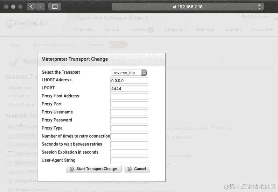The image size is (278, 192).
Task: Click the browser forward arrow button
Action: tap(40, 7)
